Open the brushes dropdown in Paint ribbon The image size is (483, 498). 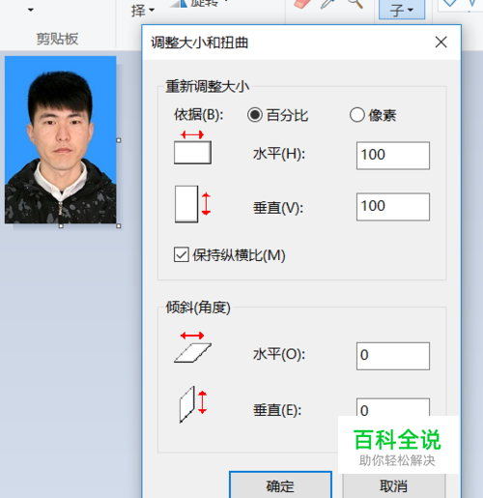tap(402, 10)
